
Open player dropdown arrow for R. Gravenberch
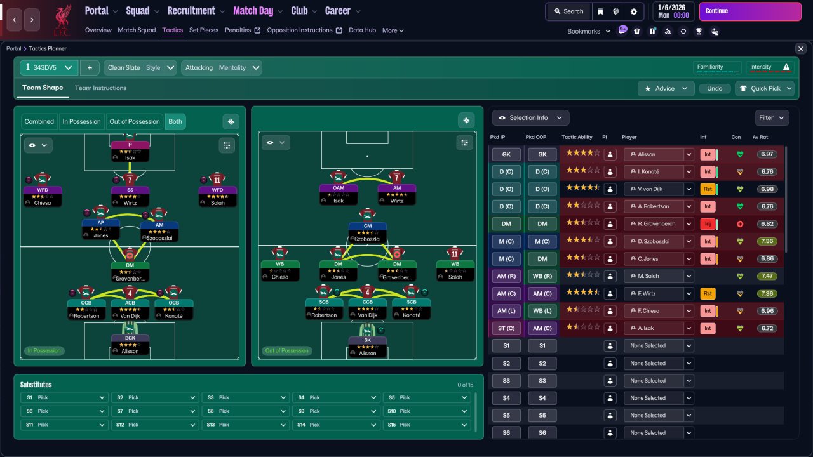click(689, 224)
